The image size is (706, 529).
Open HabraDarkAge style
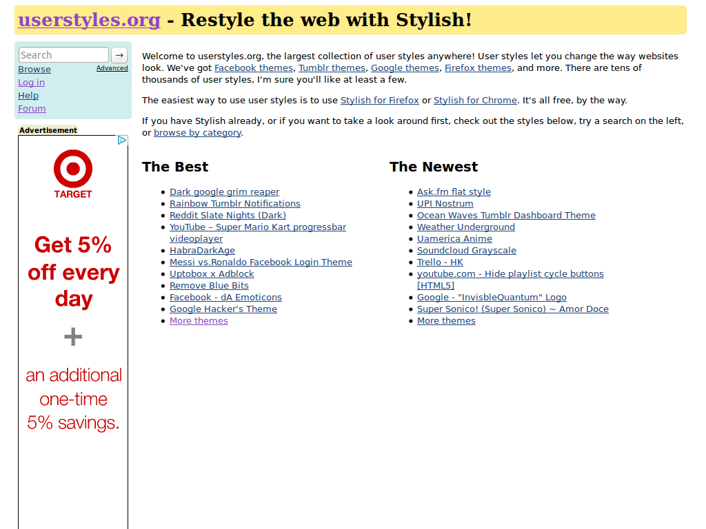(202, 251)
